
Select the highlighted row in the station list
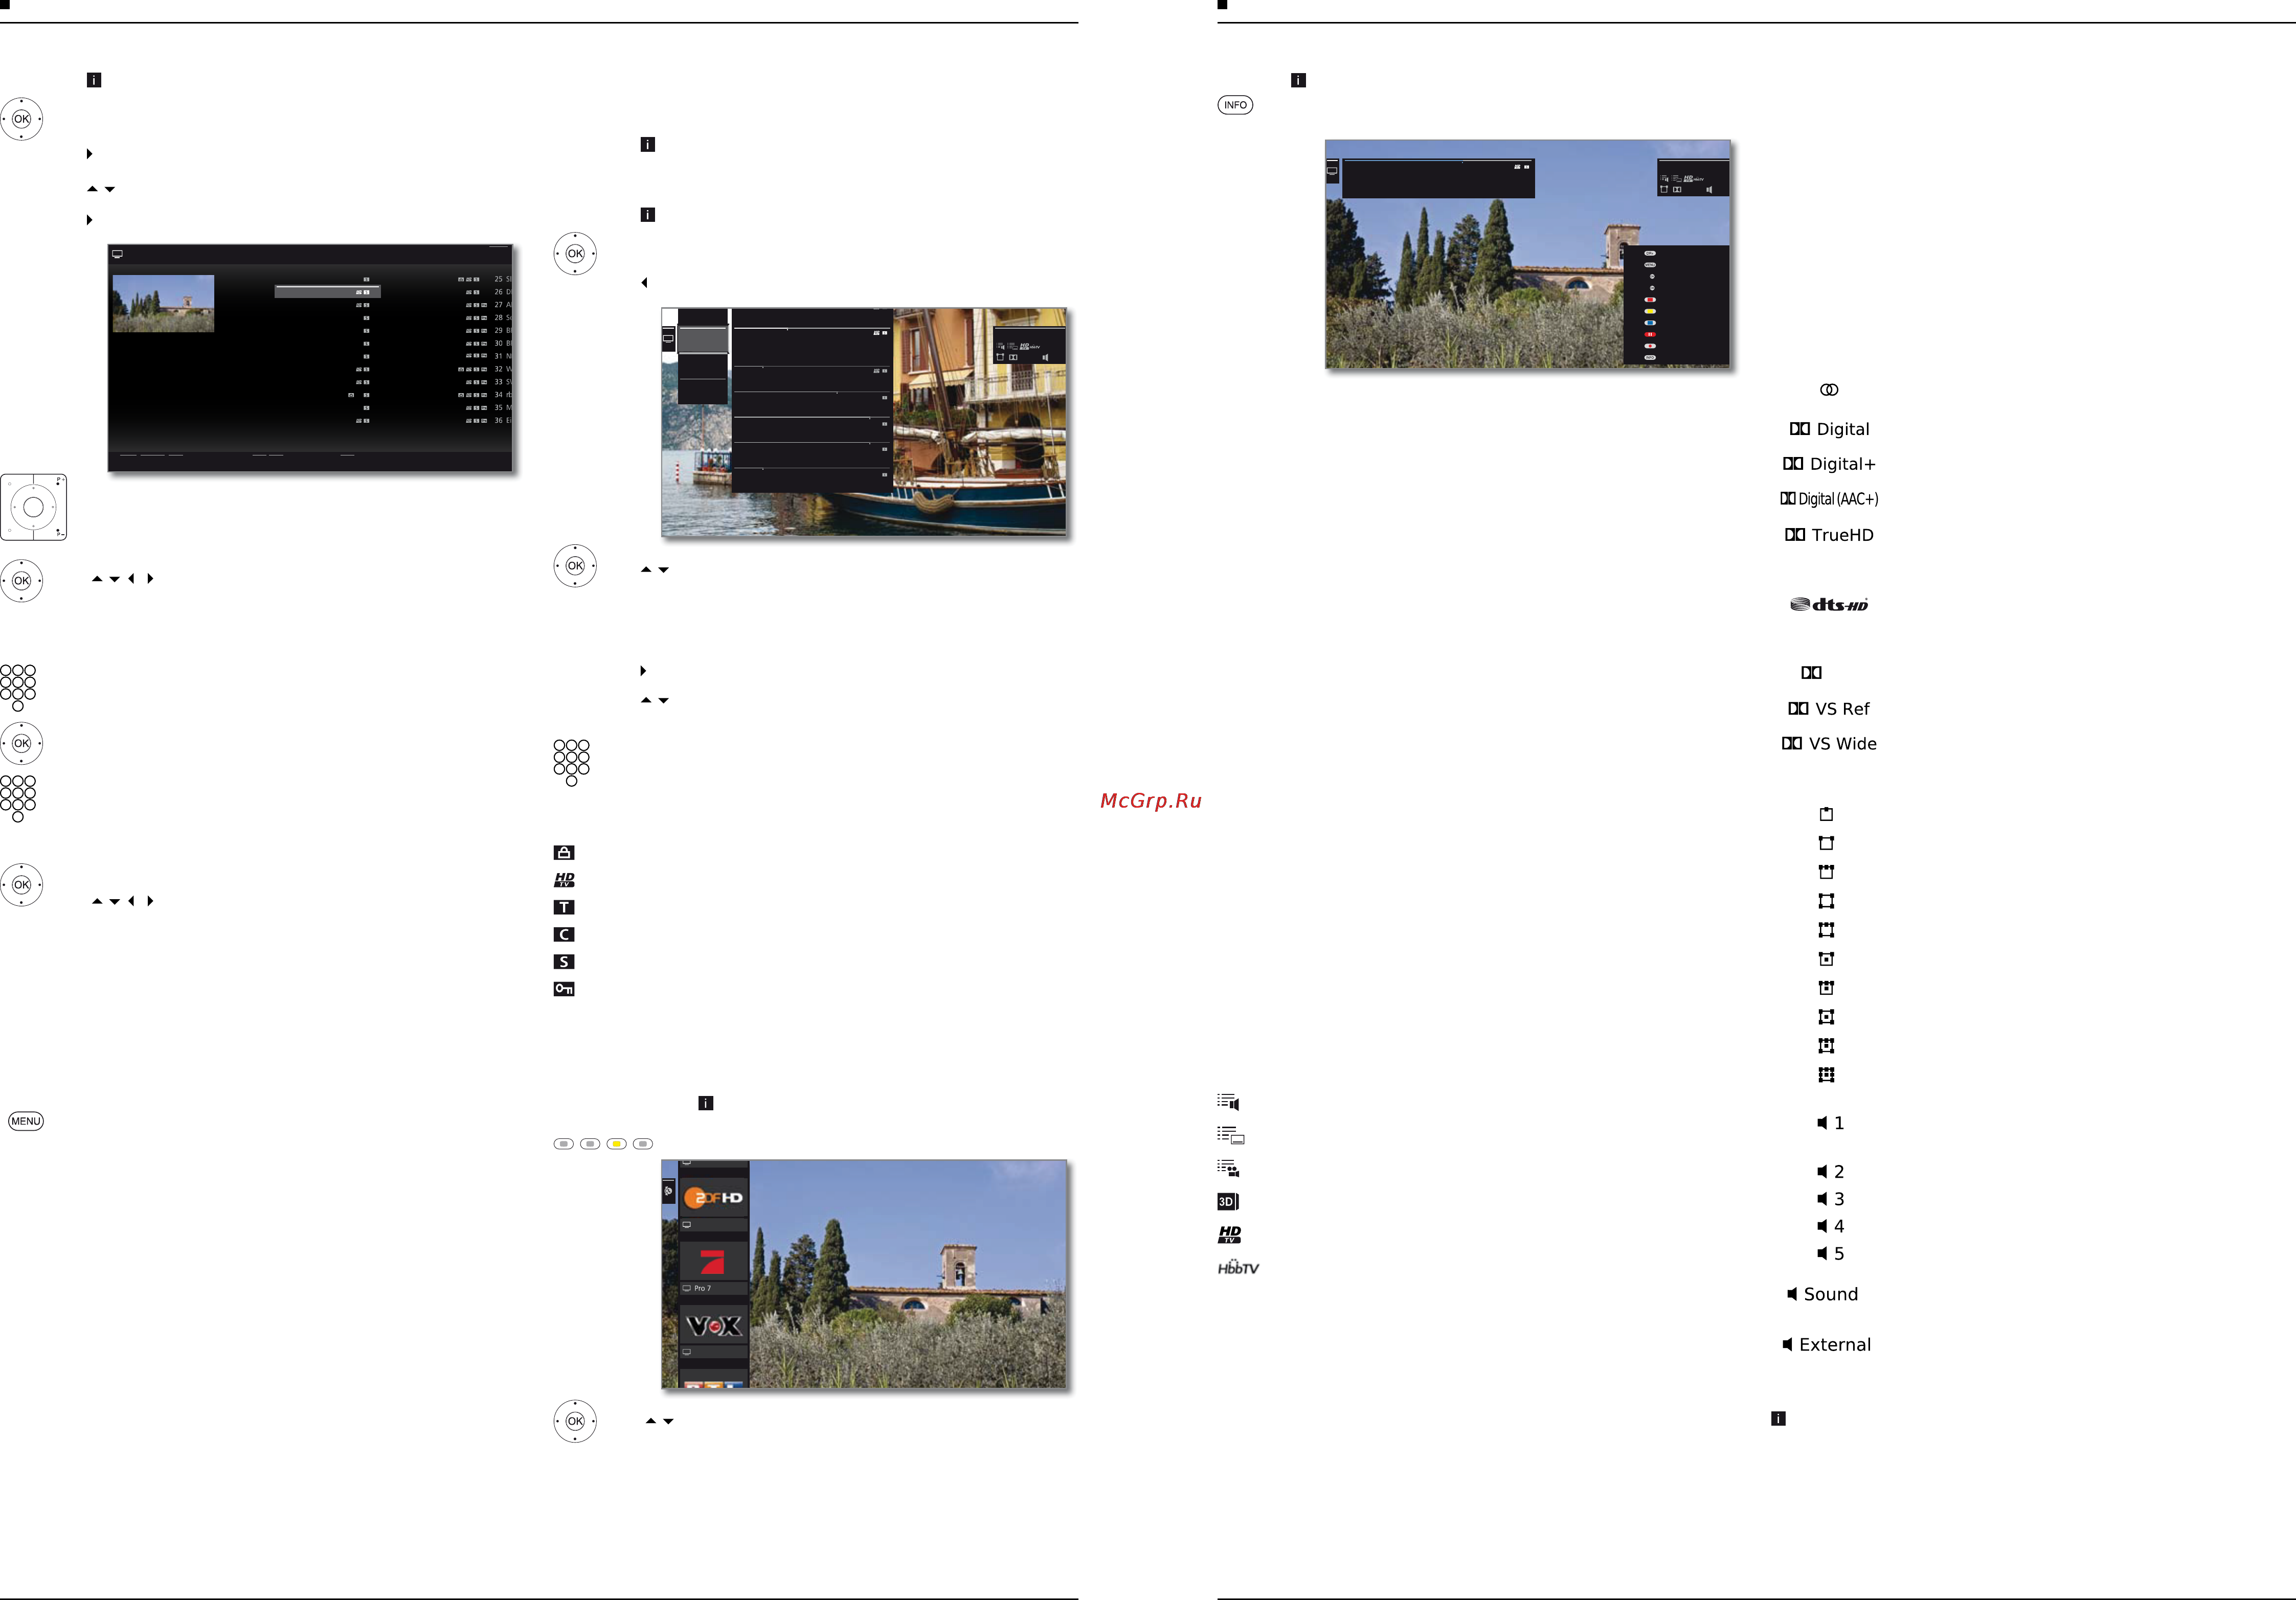tap(327, 292)
